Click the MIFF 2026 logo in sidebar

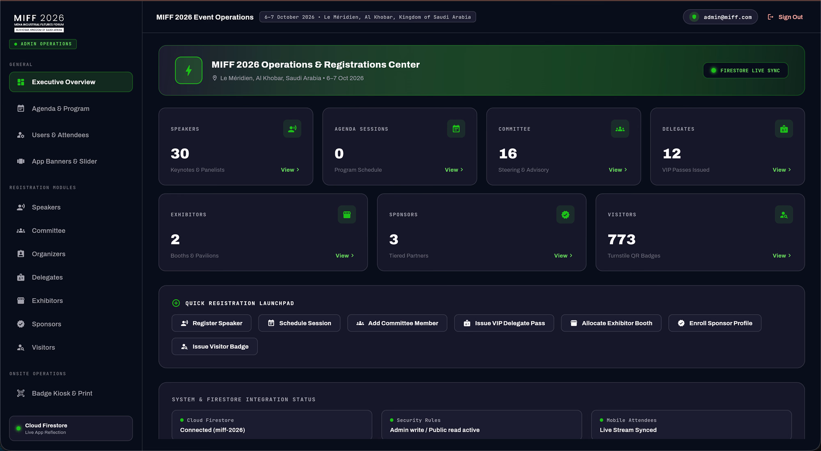pyautogui.click(x=39, y=23)
